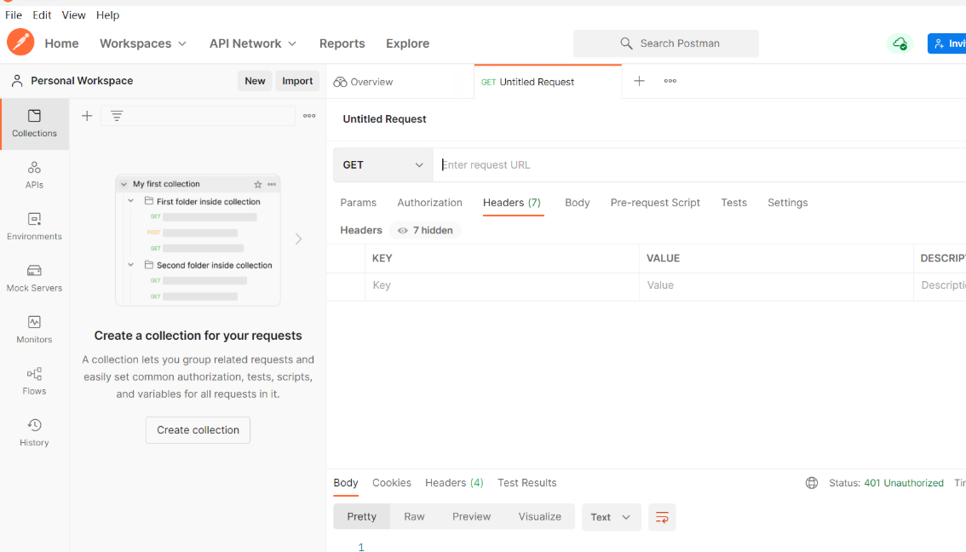
Task: Click the Invite button
Action: pos(947,43)
